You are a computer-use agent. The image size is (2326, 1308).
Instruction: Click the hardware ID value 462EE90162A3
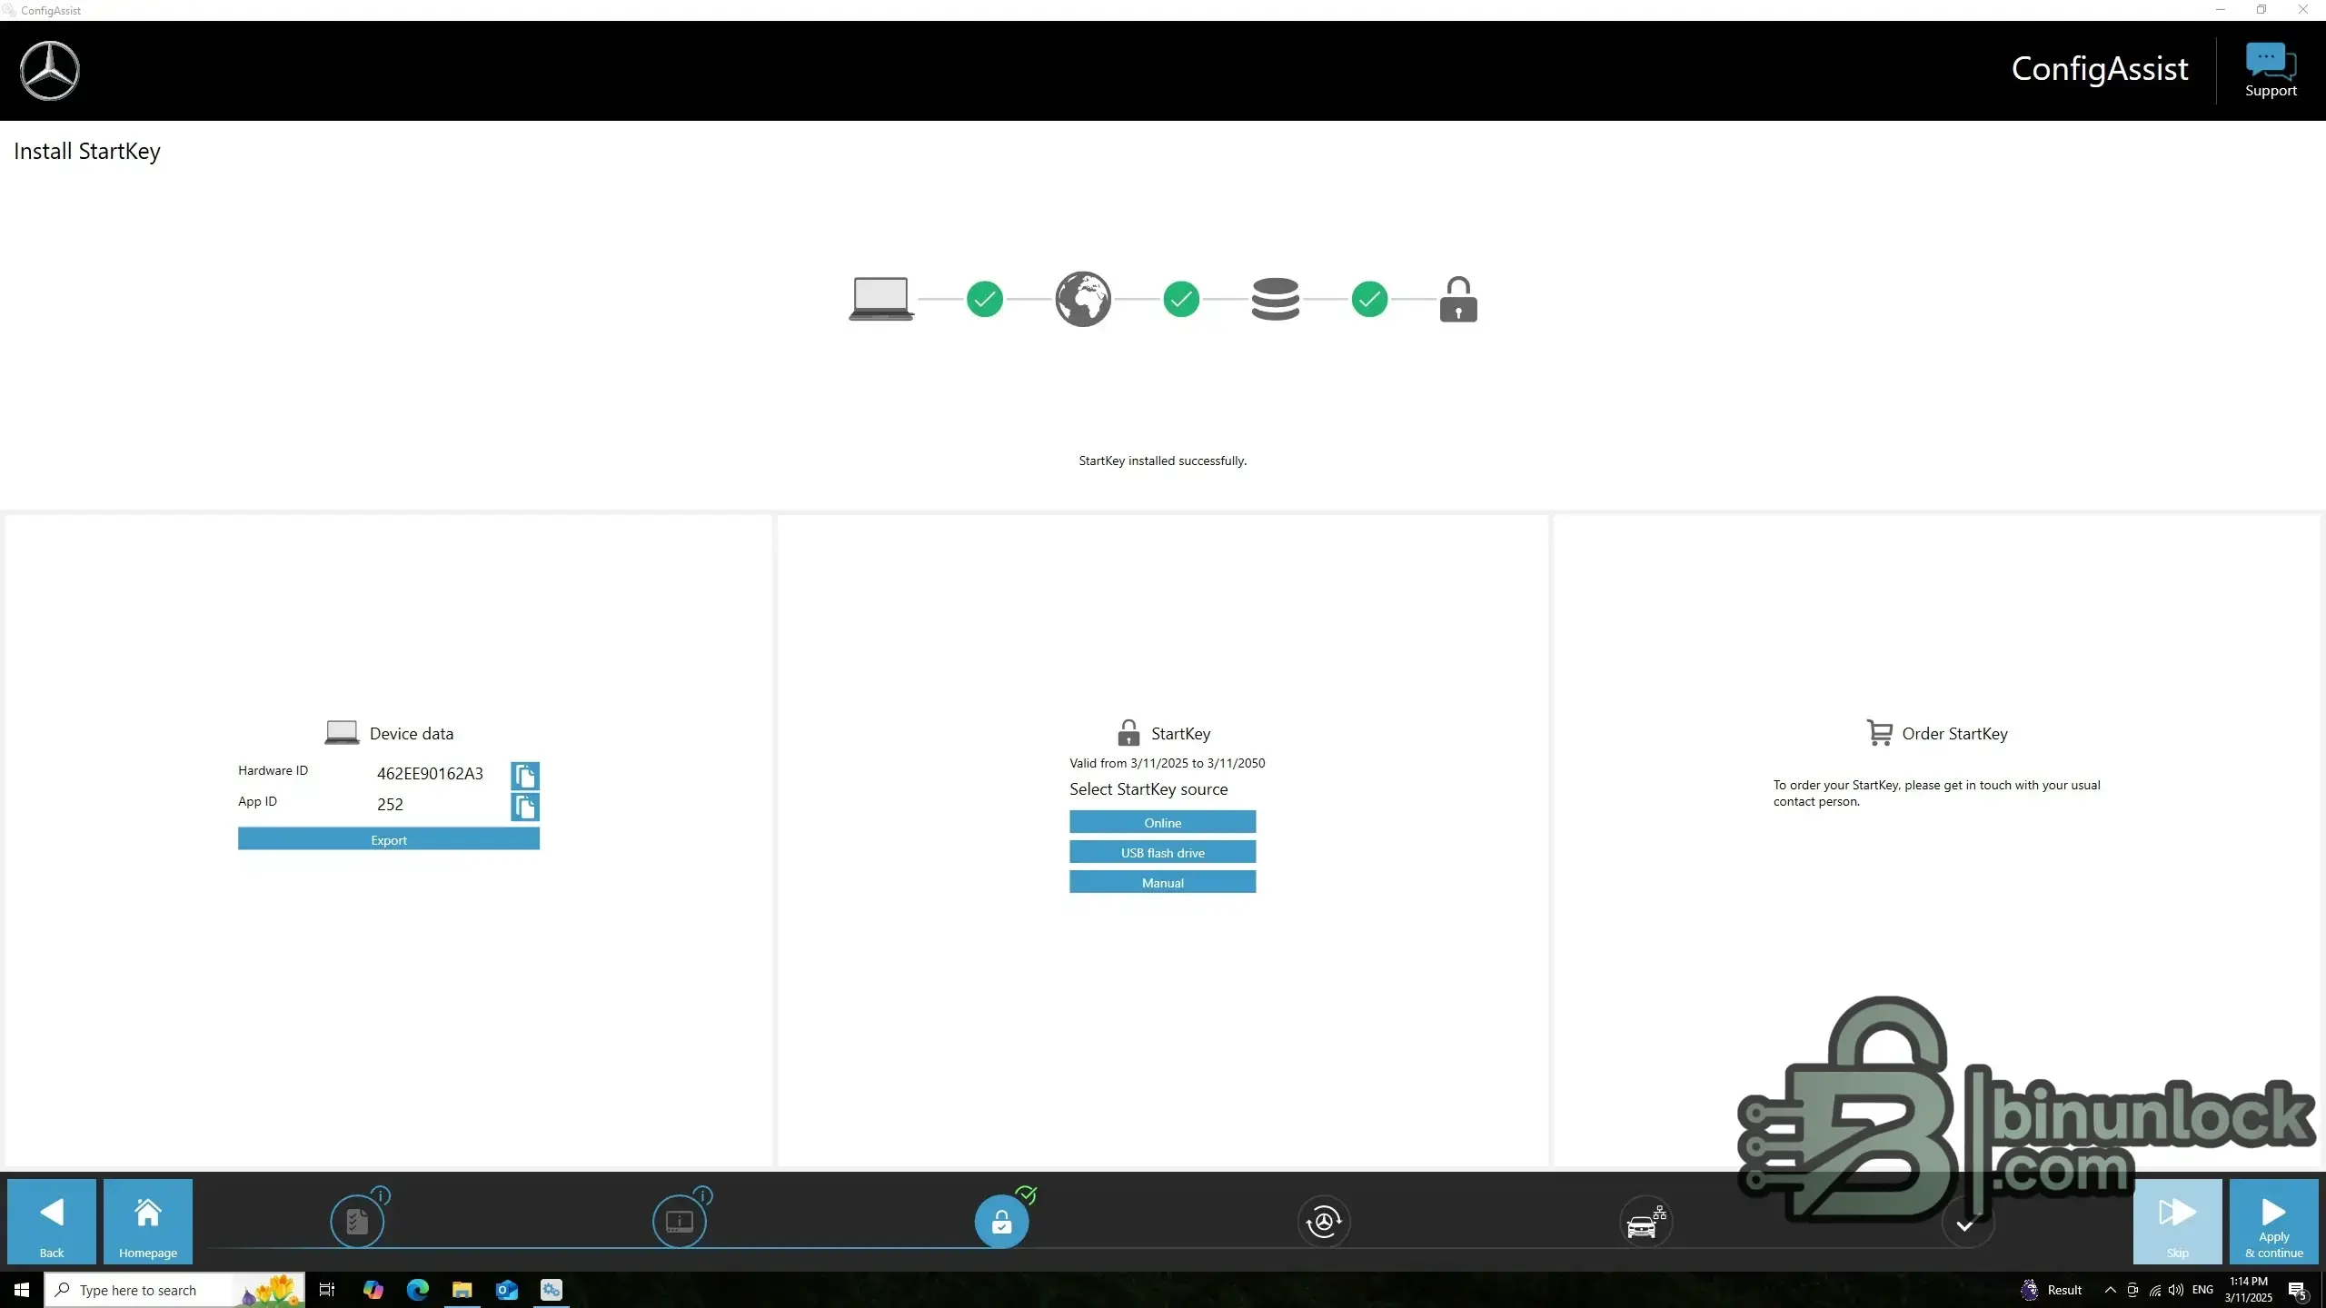(x=430, y=774)
